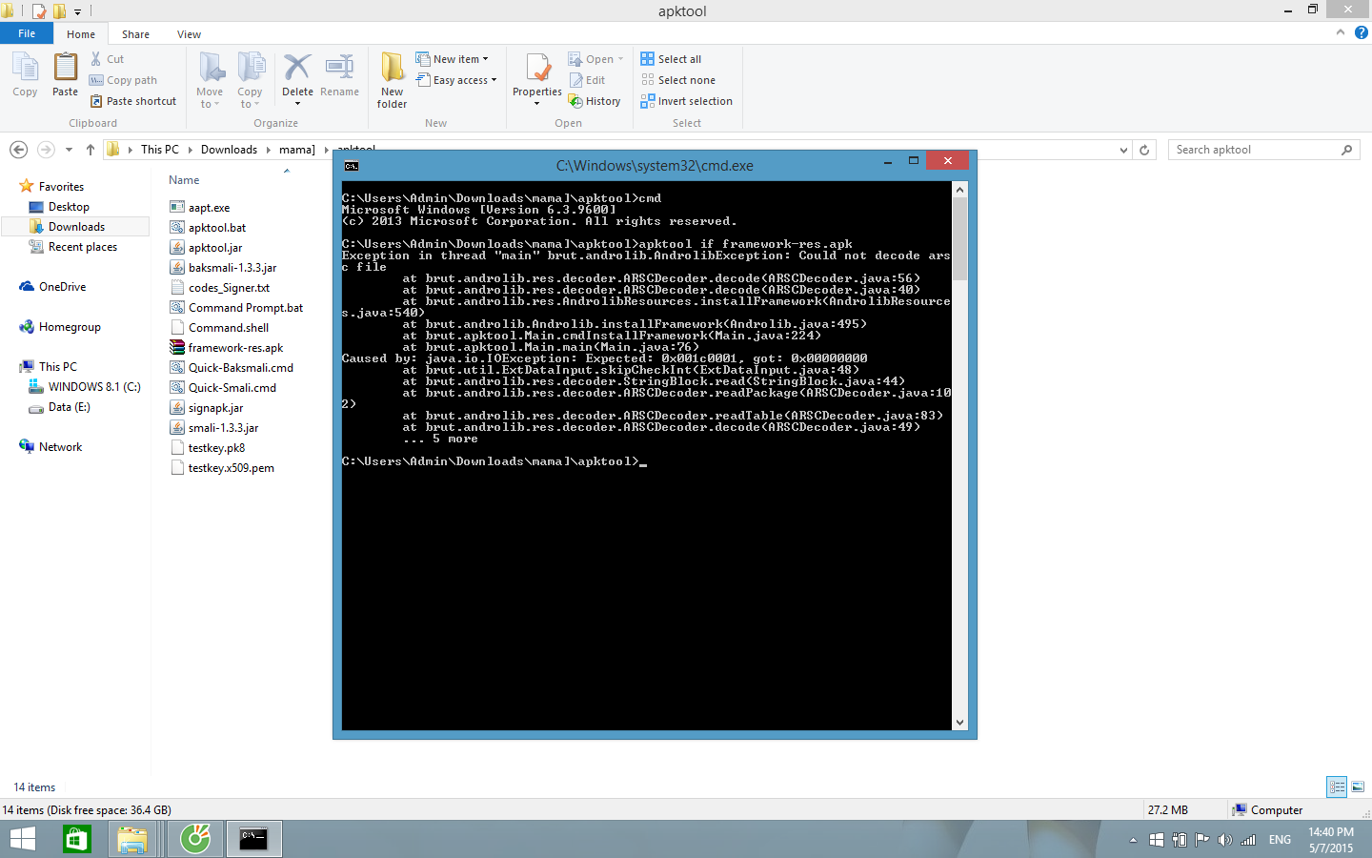Click the cmd.exe taskbar icon
This screenshot has height=858, width=1372.
tap(252, 839)
